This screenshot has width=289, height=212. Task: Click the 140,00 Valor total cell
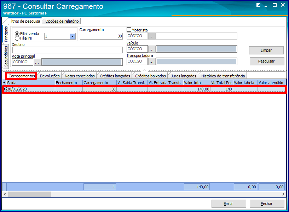coord(197,89)
